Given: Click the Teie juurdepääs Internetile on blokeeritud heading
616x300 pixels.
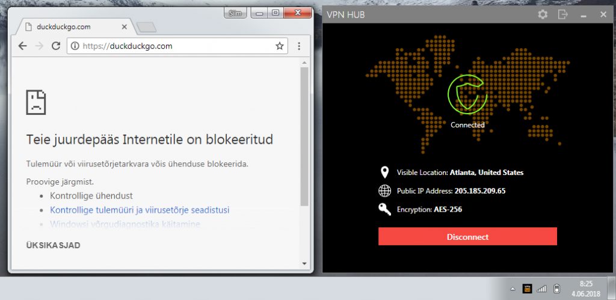Looking at the screenshot, I should 149,139.
